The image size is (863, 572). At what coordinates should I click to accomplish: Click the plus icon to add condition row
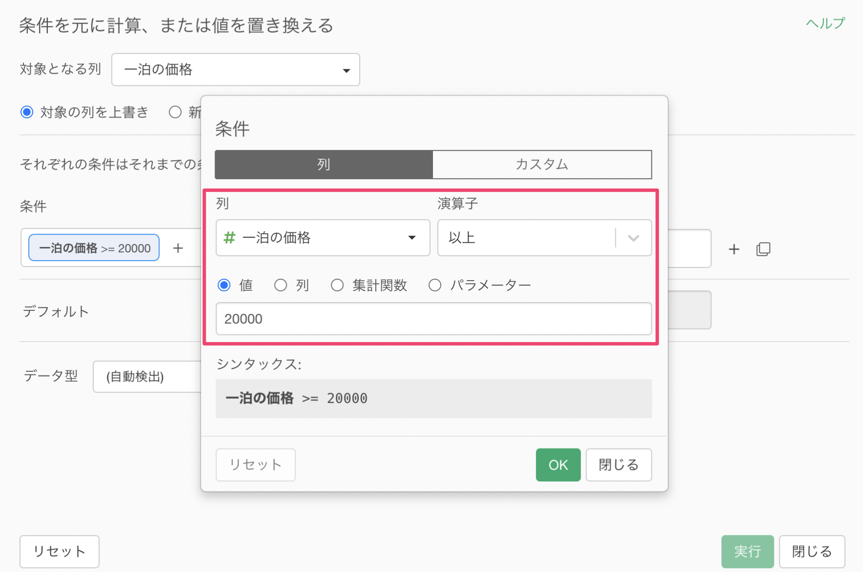pyautogui.click(x=734, y=249)
